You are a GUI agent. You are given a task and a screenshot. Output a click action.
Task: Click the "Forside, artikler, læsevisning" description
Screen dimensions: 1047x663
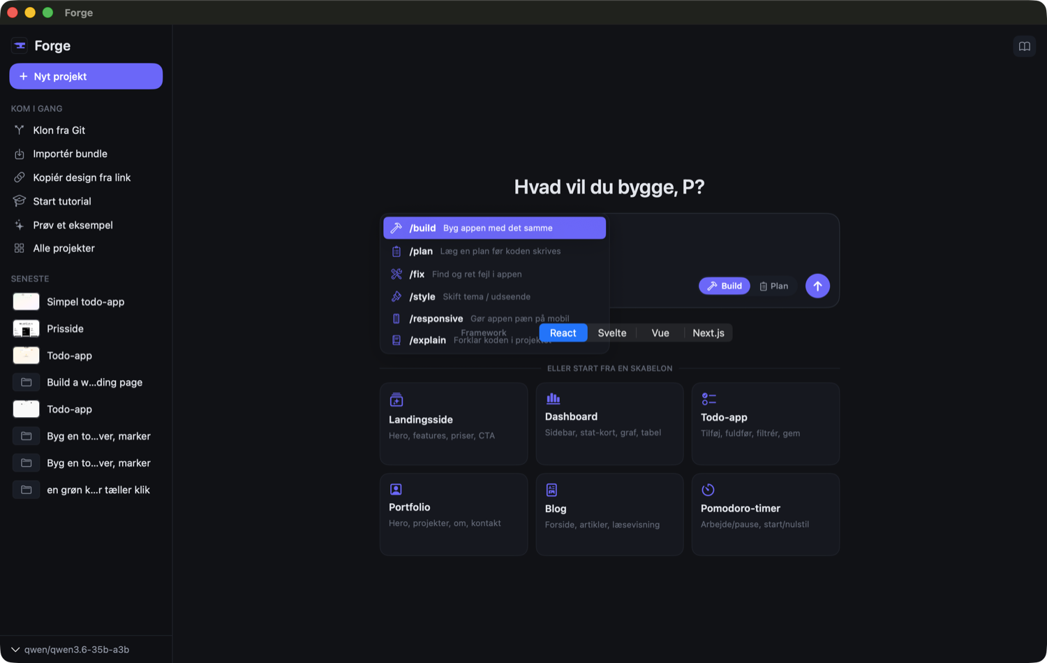[602, 525]
